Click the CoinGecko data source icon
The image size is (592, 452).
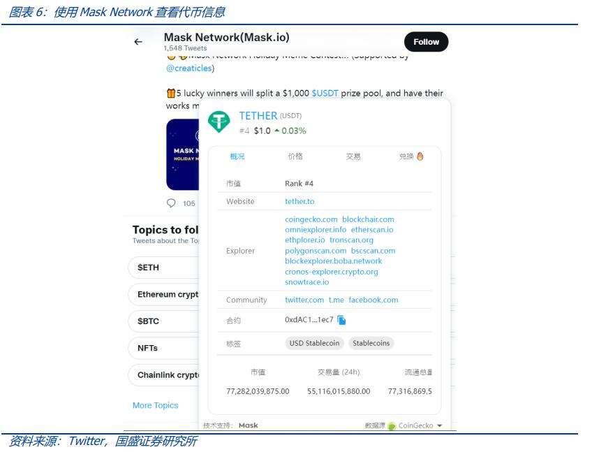pyautogui.click(x=392, y=425)
